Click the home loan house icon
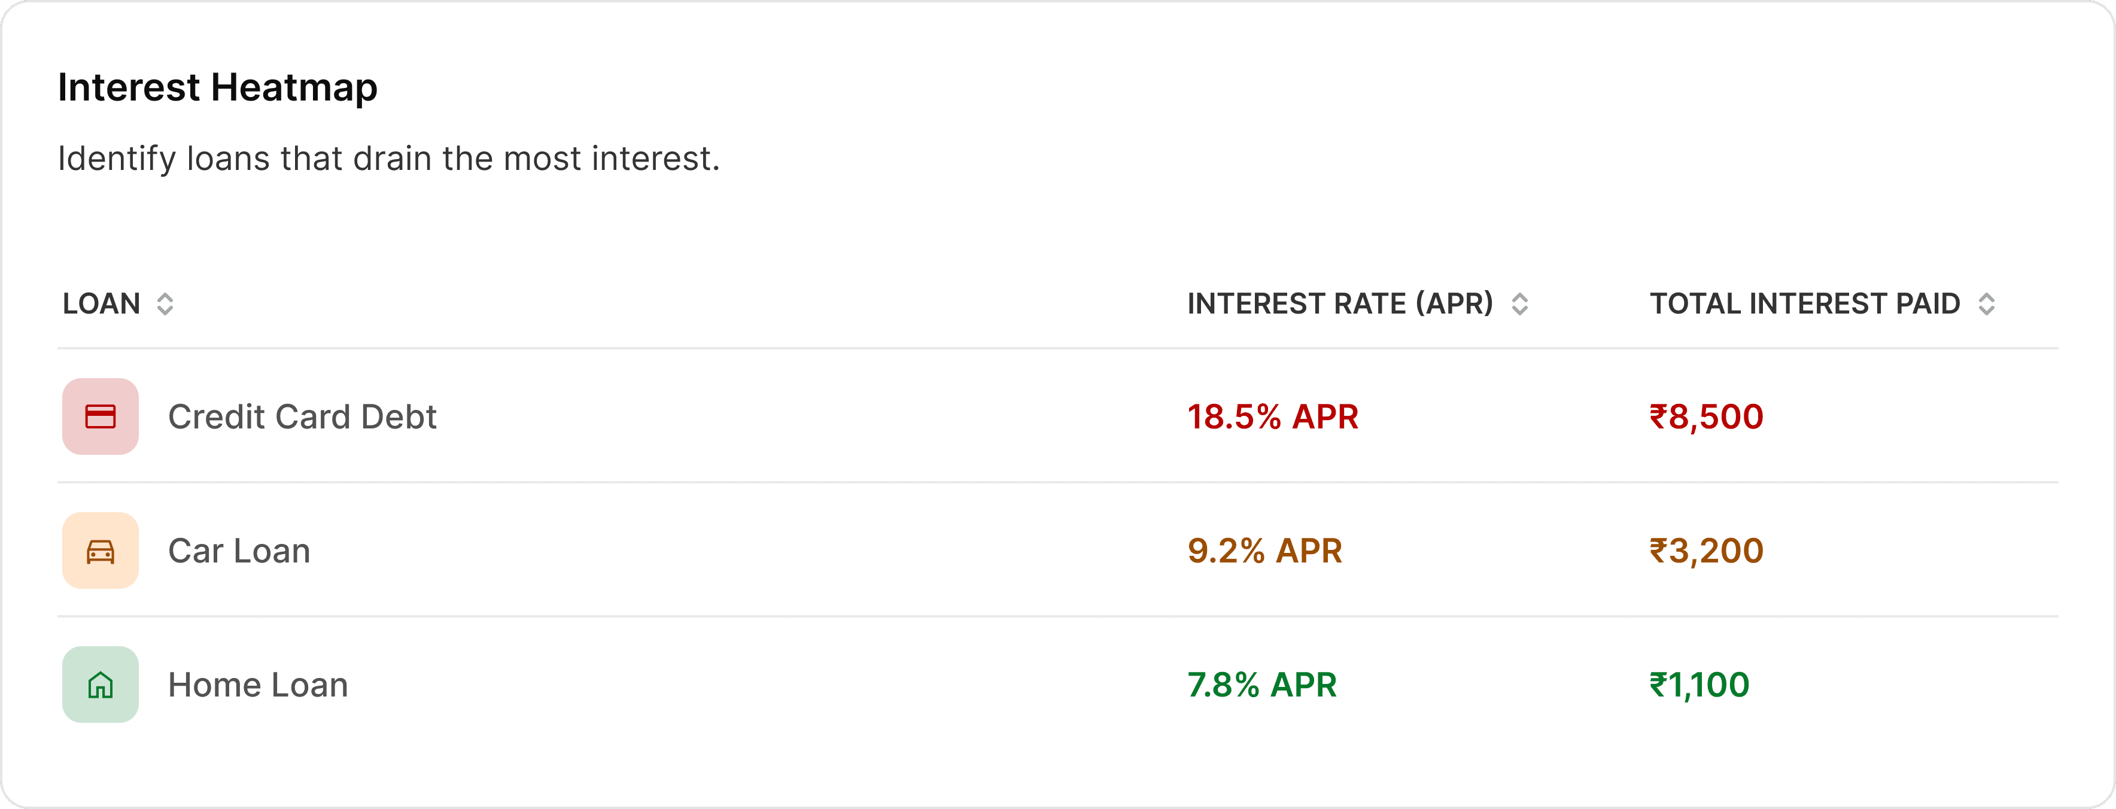2116x809 pixels. pos(100,684)
